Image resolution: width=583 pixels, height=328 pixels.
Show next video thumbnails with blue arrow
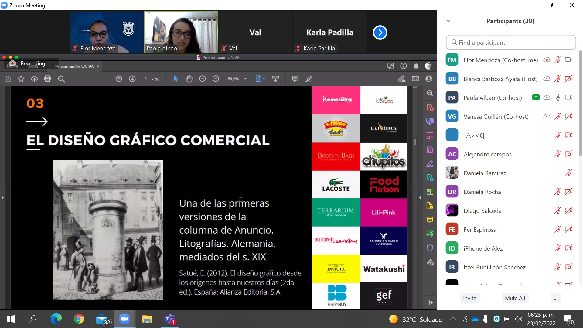click(380, 32)
